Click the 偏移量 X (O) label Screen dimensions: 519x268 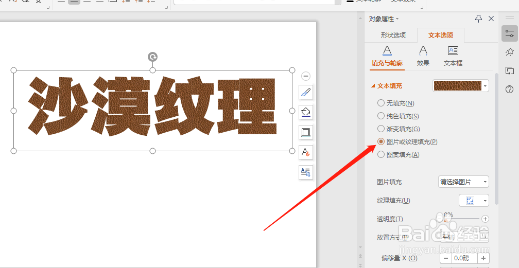[400, 258]
